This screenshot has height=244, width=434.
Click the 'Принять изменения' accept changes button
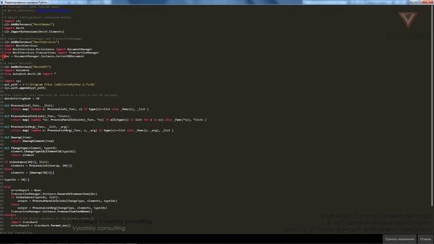coord(399,239)
